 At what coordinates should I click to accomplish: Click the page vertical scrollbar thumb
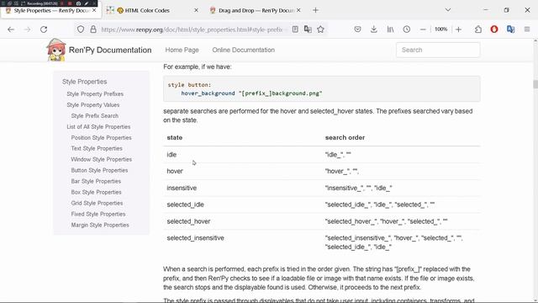535,84
